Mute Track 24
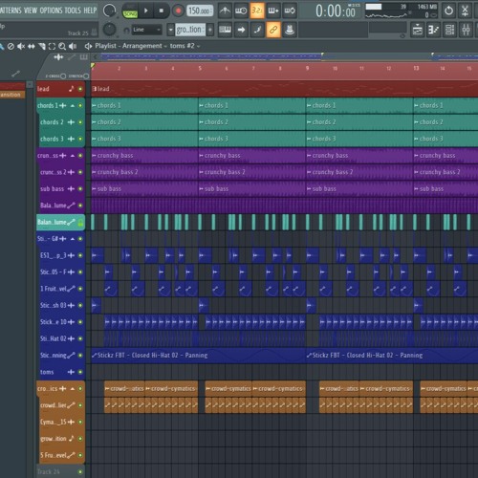 (x=80, y=472)
